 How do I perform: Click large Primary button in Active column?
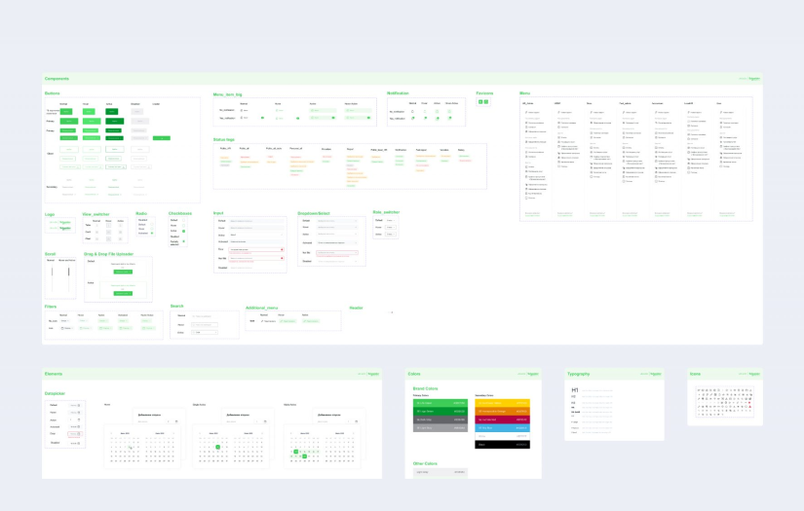pos(114,122)
